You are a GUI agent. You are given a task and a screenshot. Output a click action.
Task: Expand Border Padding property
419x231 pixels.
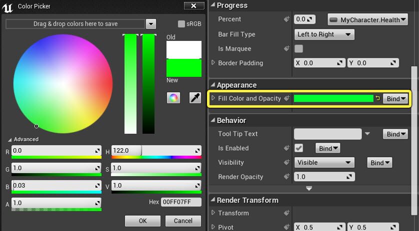[213, 63]
